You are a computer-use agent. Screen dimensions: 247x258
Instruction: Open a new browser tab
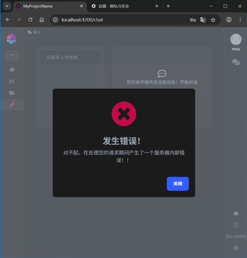pyautogui.click(x=168, y=6)
